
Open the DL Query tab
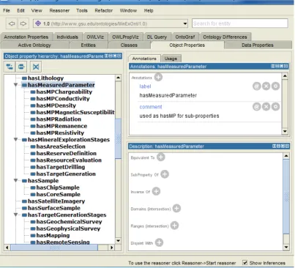point(157,37)
